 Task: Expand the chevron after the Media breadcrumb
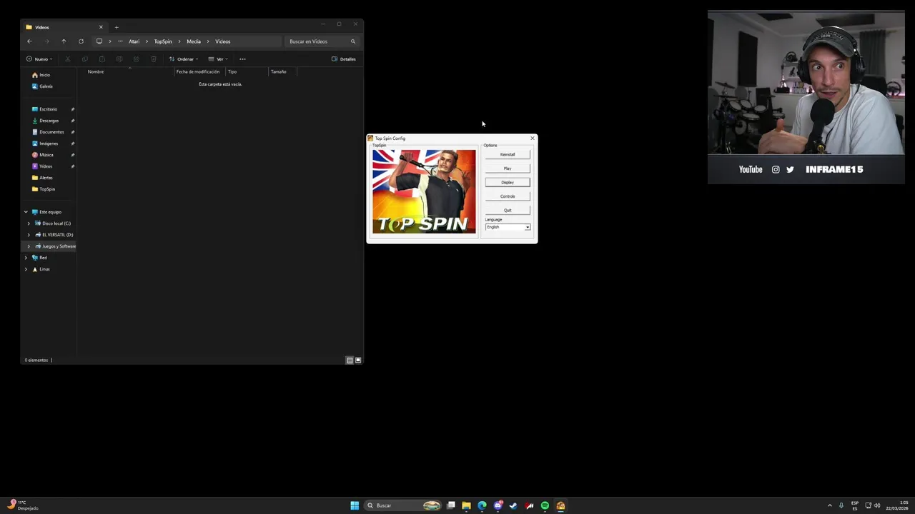pyautogui.click(x=209, y=41)
